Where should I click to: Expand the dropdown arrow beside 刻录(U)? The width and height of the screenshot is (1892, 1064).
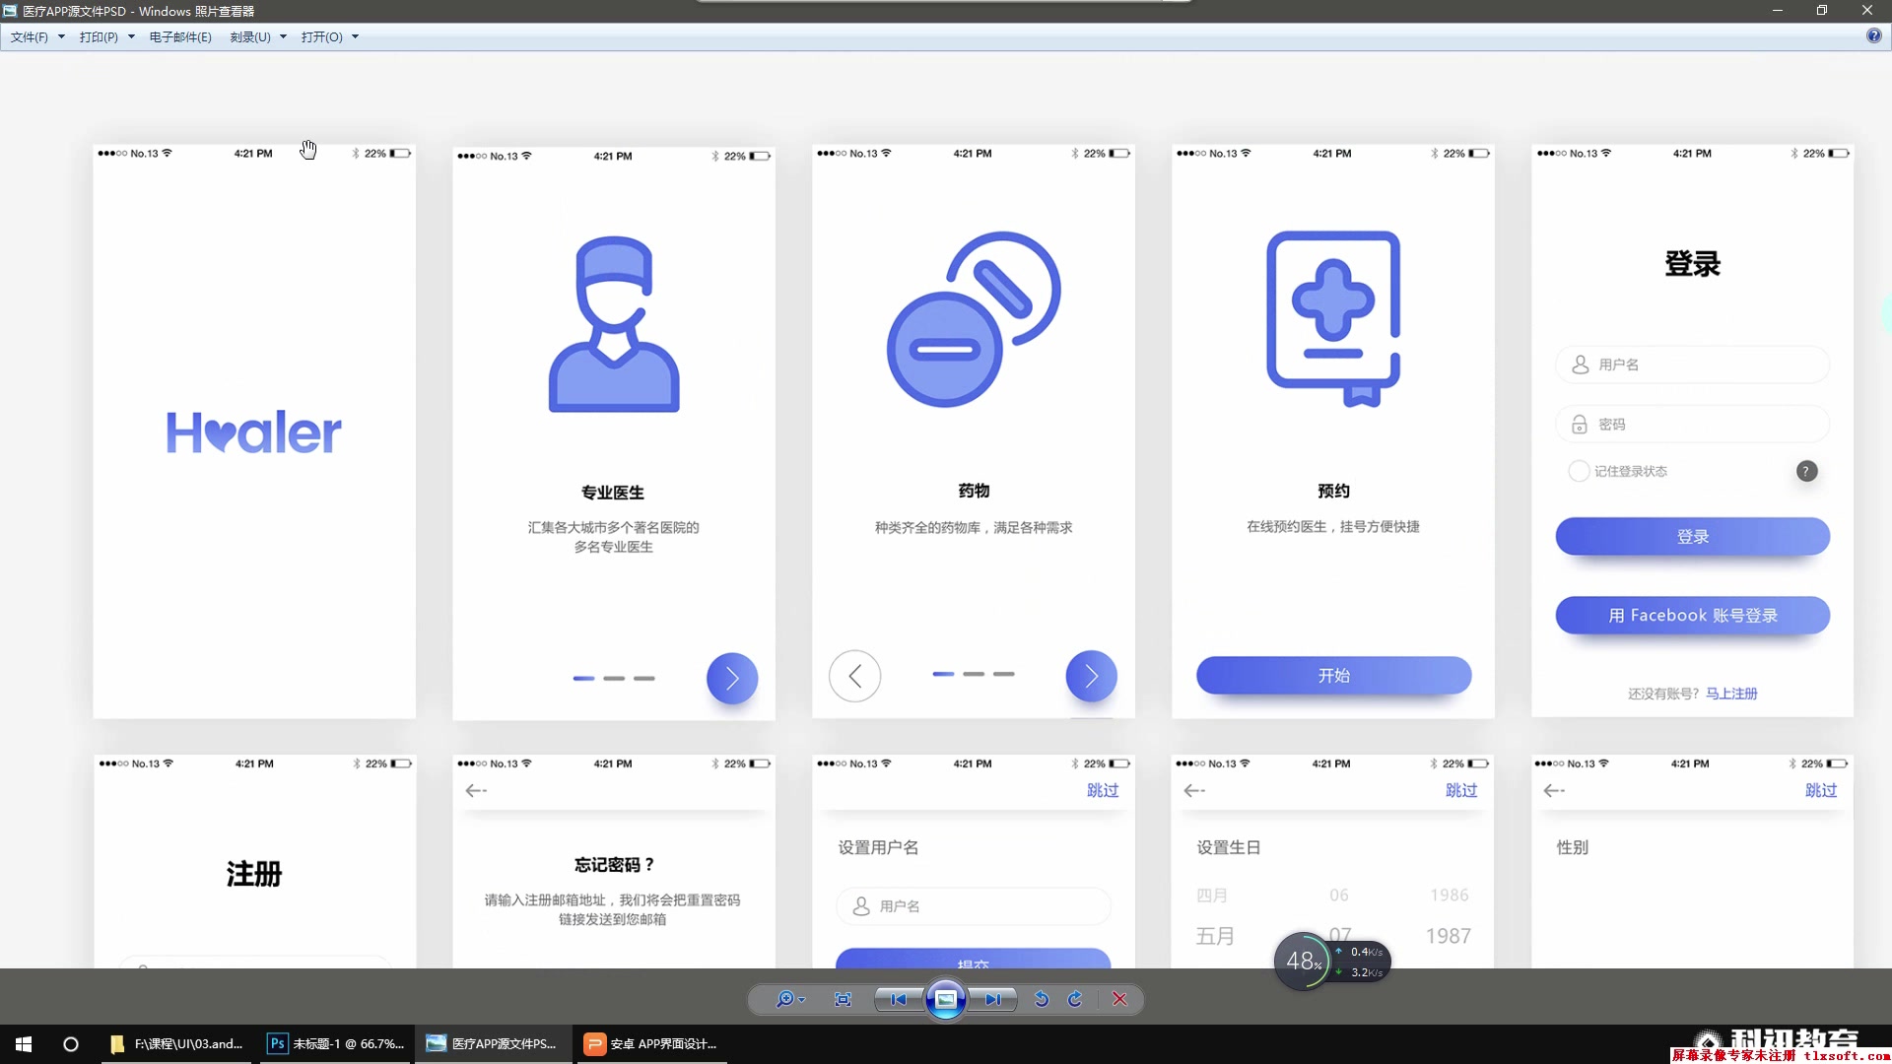pos(283,36)
